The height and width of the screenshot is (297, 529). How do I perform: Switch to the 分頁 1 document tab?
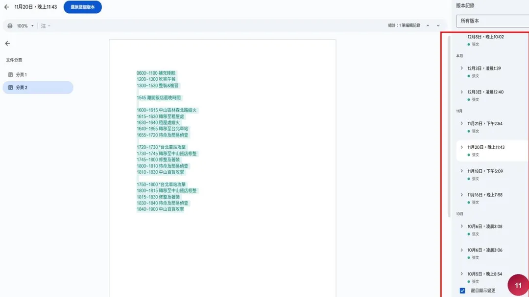click(x=38, y=74)
